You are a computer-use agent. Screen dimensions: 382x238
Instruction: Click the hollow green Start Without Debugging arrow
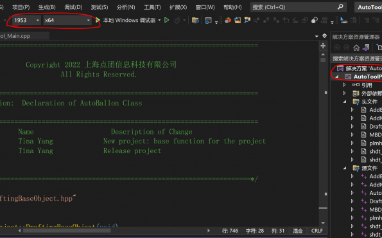coord(167,20)
